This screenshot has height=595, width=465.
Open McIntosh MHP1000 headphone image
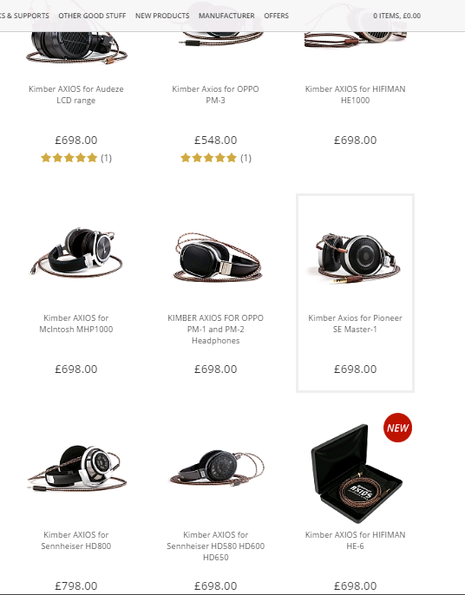[x=76, y=252]
